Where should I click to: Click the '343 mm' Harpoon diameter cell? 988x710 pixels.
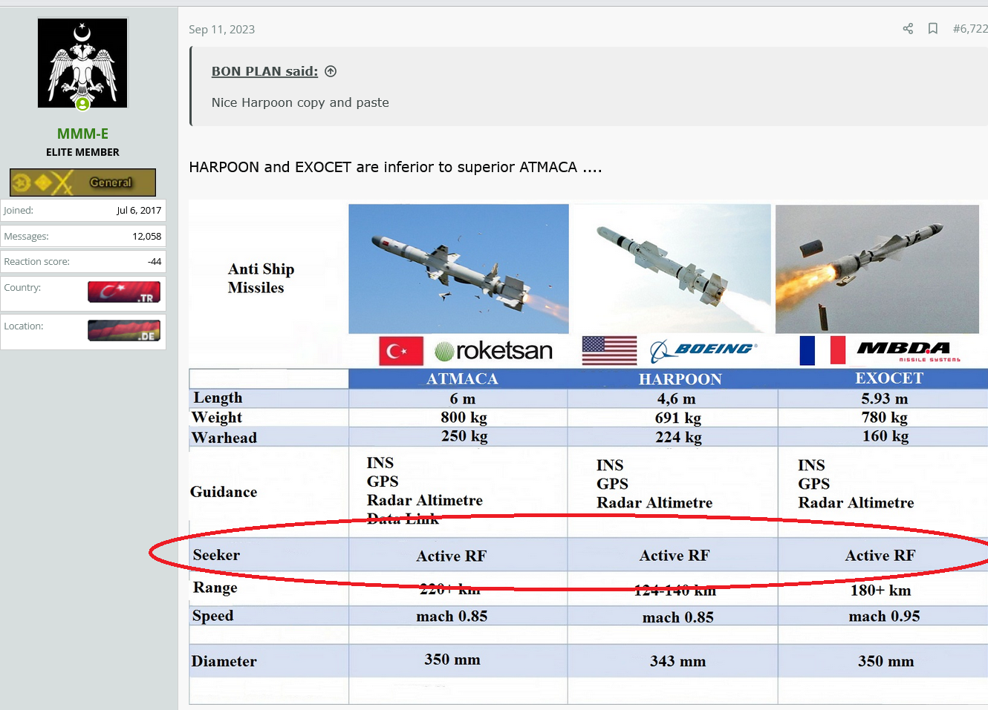tap(677, 661)
